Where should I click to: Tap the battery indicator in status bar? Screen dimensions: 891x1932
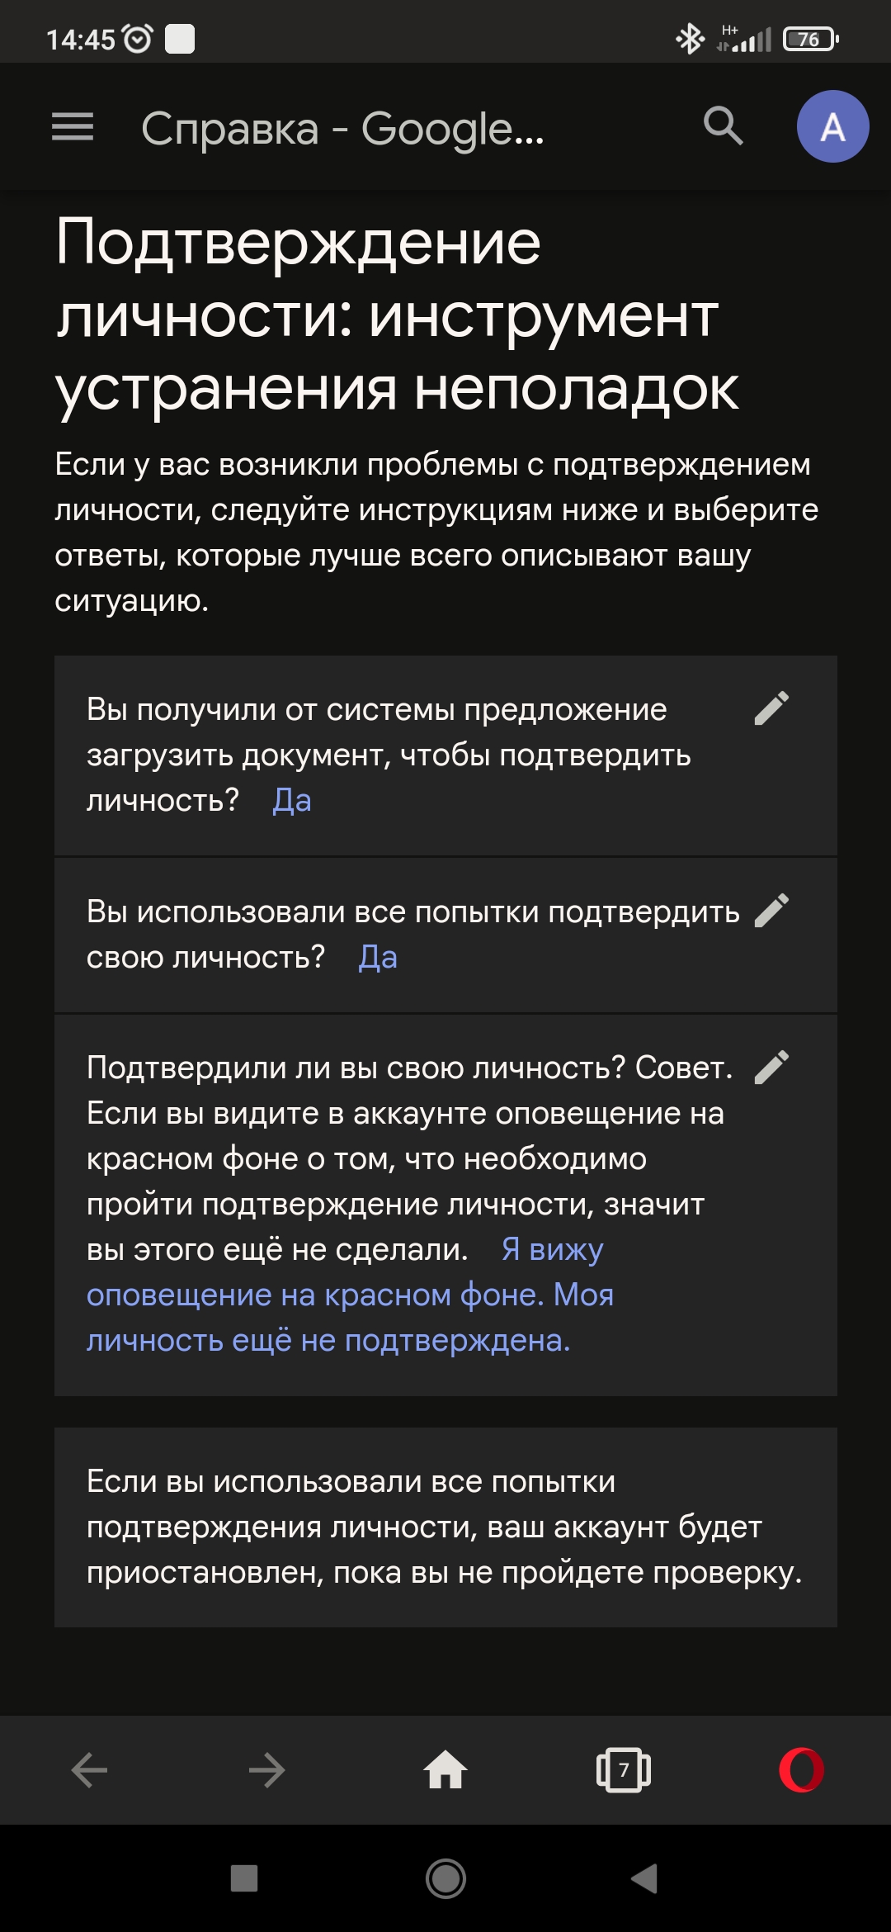810,39
